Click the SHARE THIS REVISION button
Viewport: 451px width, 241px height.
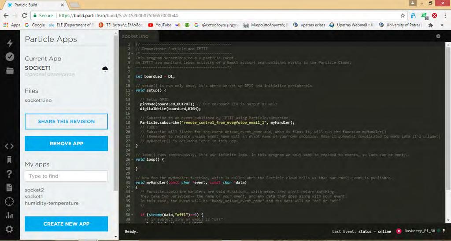(66, 122)
